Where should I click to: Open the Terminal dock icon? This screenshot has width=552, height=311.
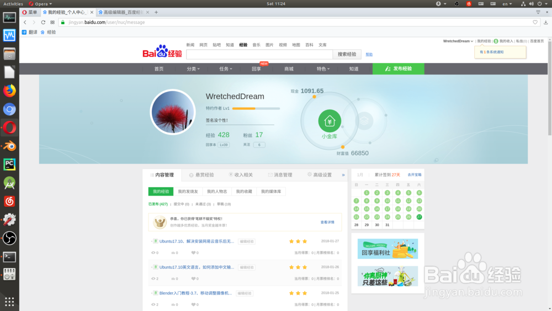tap(9, 256)
